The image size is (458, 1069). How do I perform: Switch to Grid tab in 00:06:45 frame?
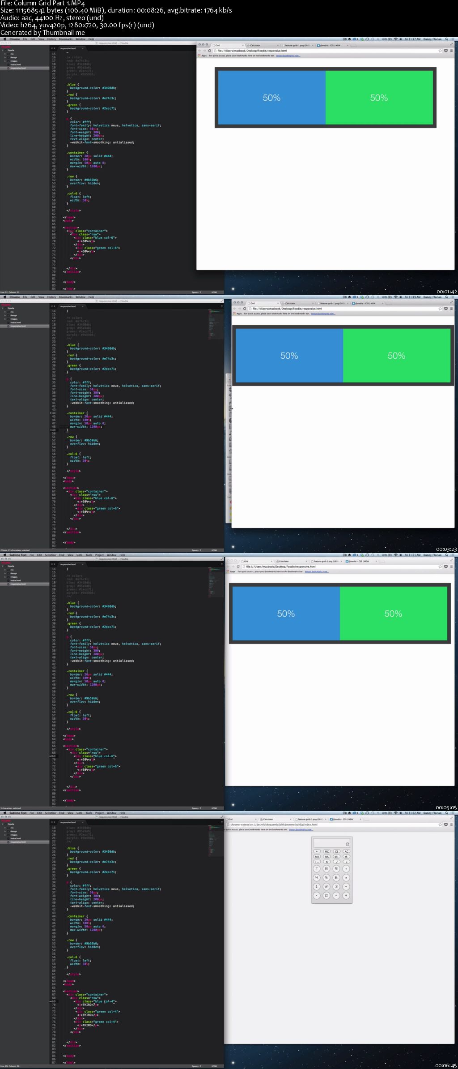click(242, 819)
